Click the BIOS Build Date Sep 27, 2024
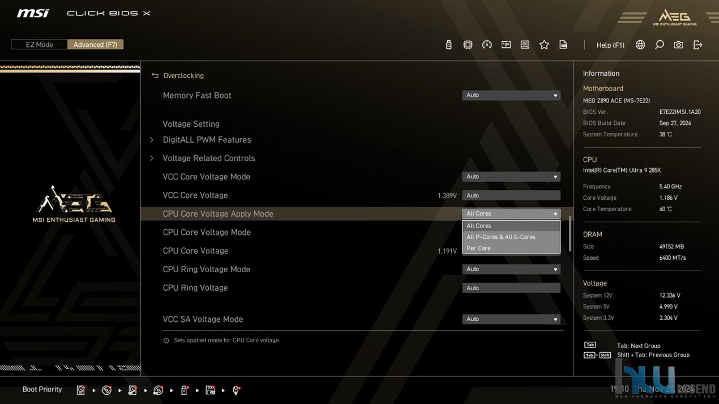 pyautogui.click(x=675, y=123)
